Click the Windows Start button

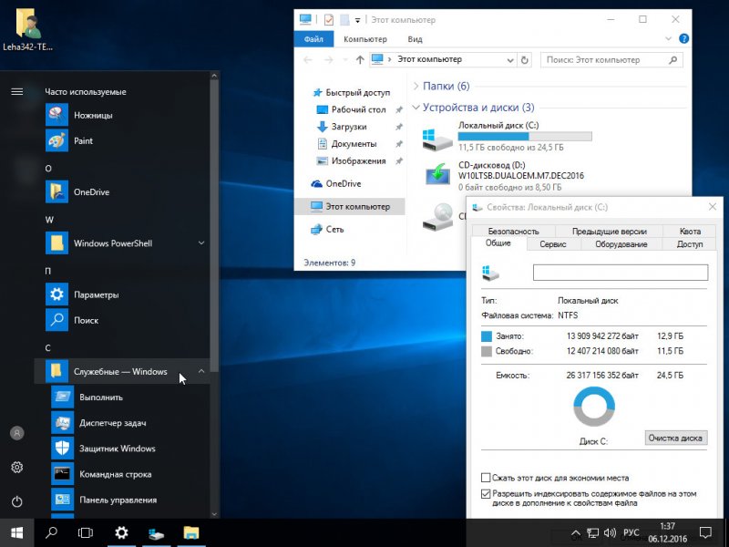tap(16, 532)
